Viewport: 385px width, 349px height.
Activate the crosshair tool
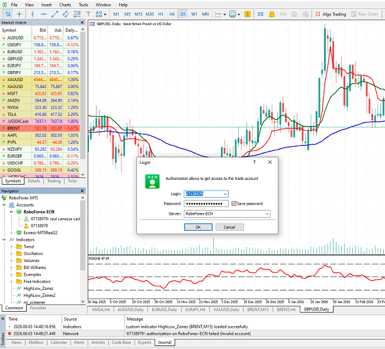[19, 14]
